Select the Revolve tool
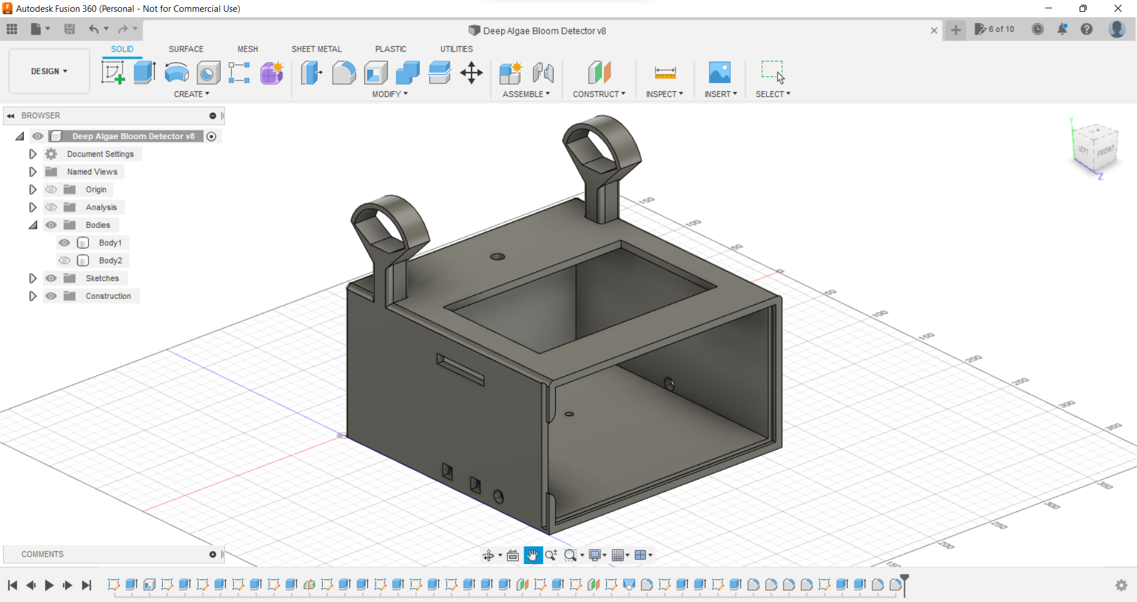 tap(176, 73)
